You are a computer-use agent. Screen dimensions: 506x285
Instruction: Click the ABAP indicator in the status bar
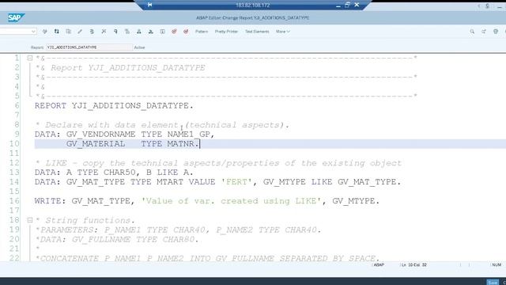coord(379,264)
